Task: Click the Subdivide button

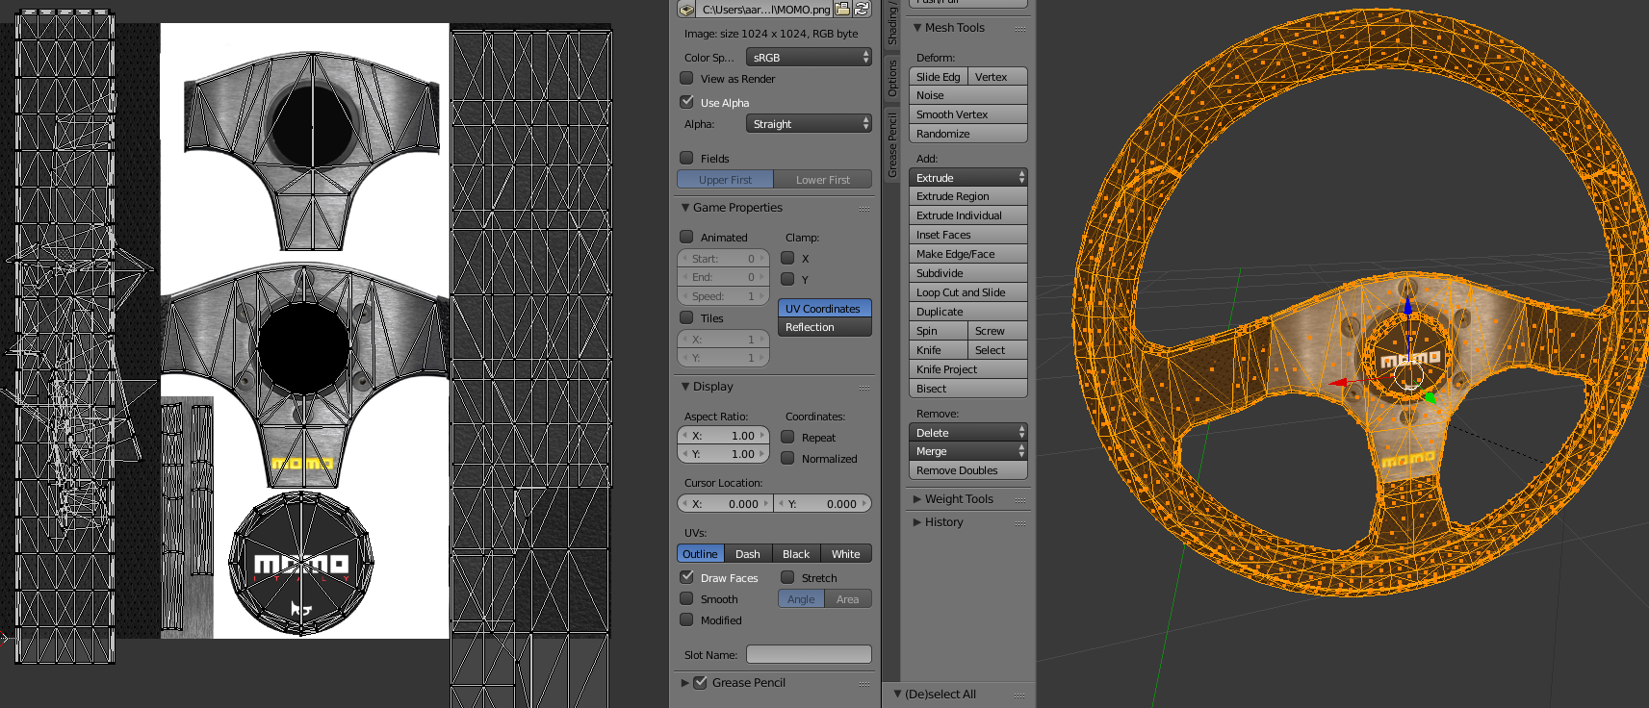Action: coord(968,273)
